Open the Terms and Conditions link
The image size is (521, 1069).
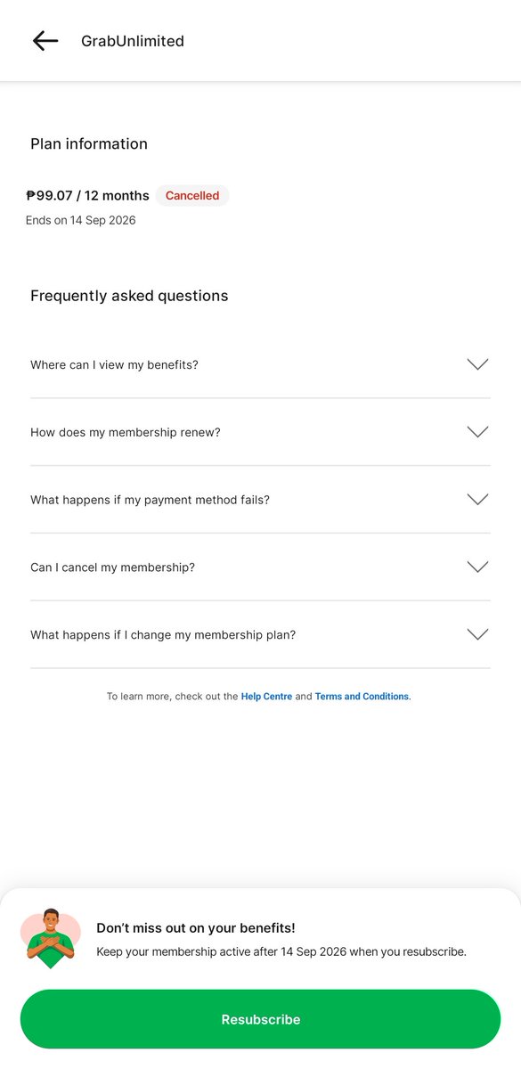coord(362,697)
